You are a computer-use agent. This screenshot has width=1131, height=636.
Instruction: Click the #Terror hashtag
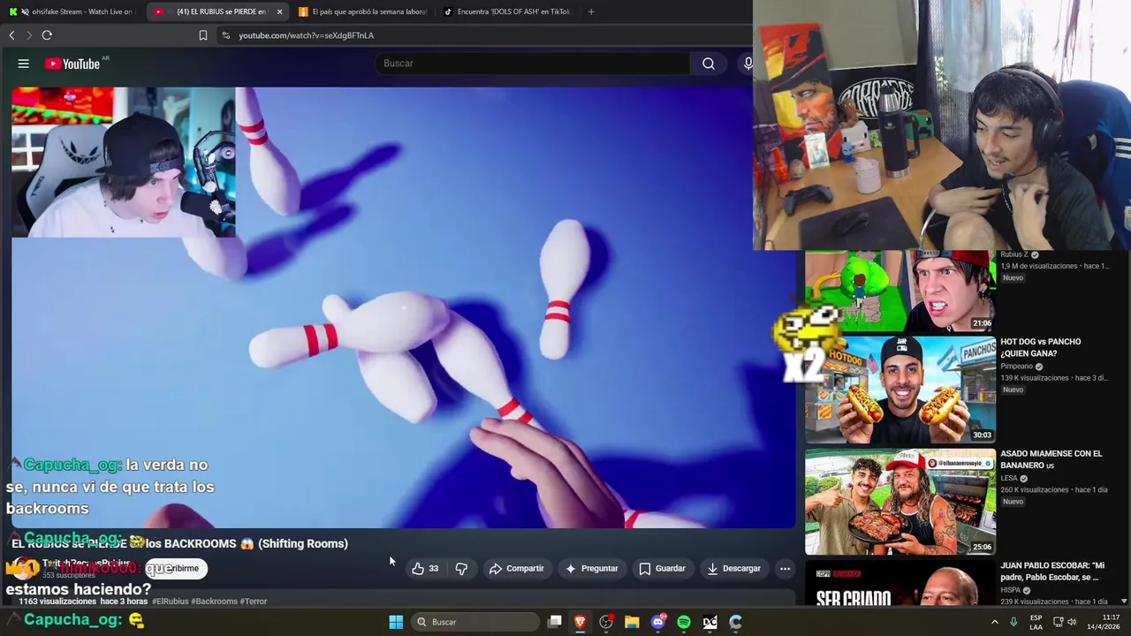click(254, 602)
